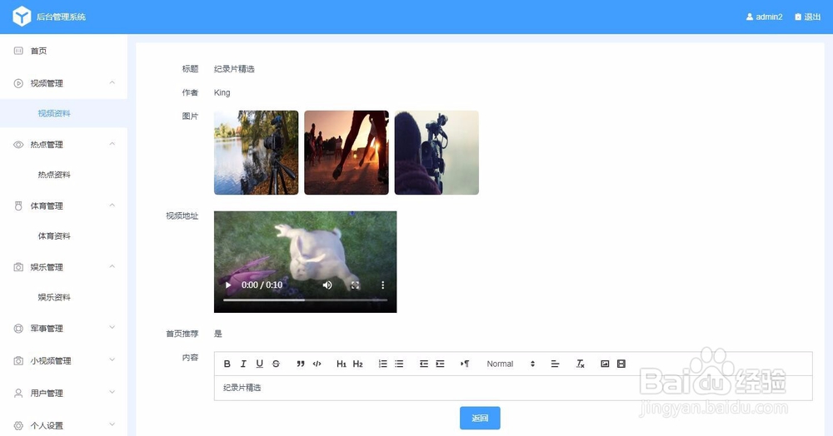Log out via 退出 button
This screenshot has height=436, width=833.
pos(807,17)
